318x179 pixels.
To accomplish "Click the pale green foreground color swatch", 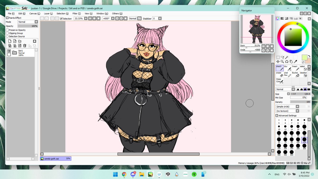I will [304, 57].
